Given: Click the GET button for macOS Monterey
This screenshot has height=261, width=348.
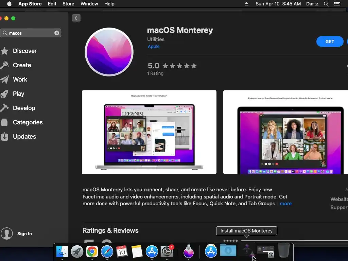Looking at the screenshot, I should pos(330,41).
